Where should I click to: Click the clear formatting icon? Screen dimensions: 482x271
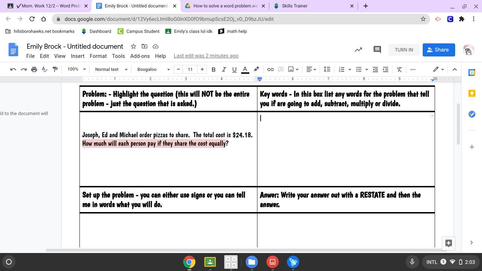[x=399, y=70]
